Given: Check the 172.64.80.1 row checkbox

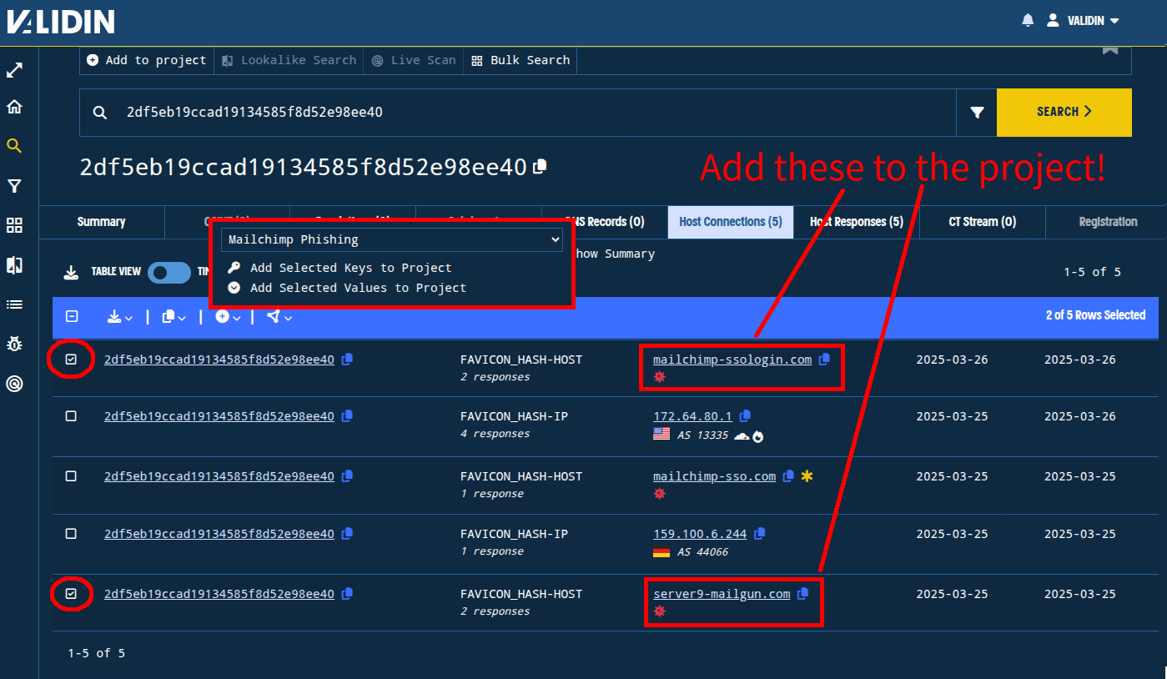Looking at the screenshot, I should 71,415.
